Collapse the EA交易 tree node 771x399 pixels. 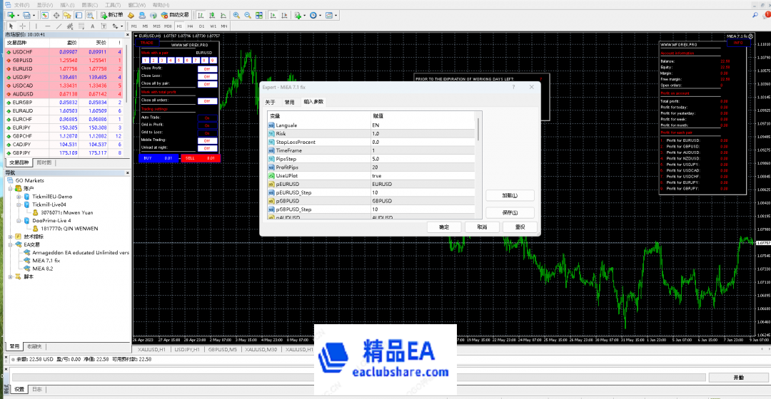click(x=10, y=244)
